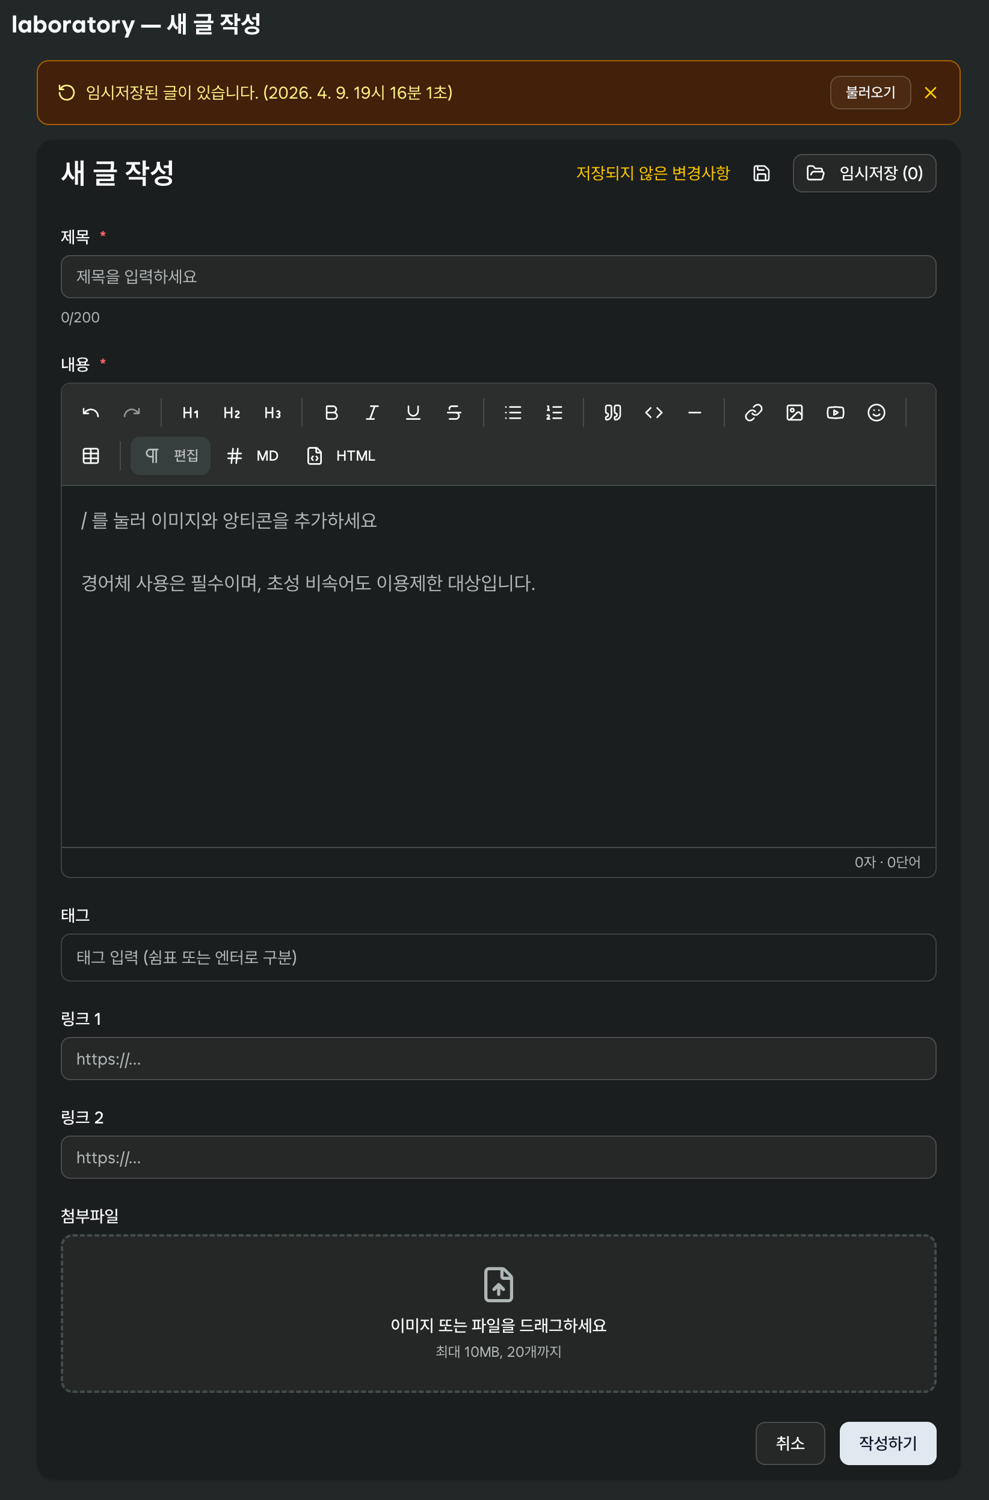
Task: Click the 저장되지 않은 변경사항 status text
Action: point(652,173)
